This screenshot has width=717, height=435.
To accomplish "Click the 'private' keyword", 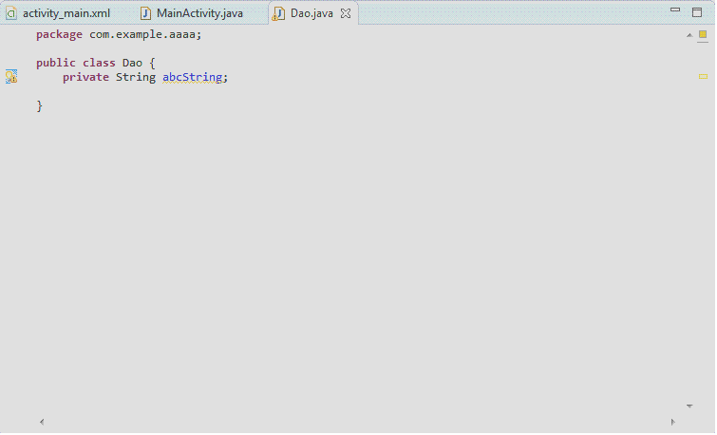I will (86, 77).
